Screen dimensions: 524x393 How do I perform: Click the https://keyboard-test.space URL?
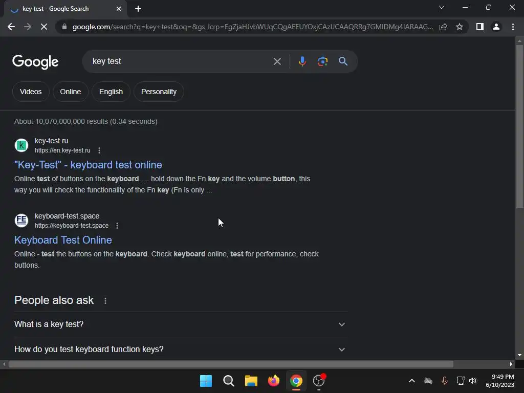(x=72, y=226)
